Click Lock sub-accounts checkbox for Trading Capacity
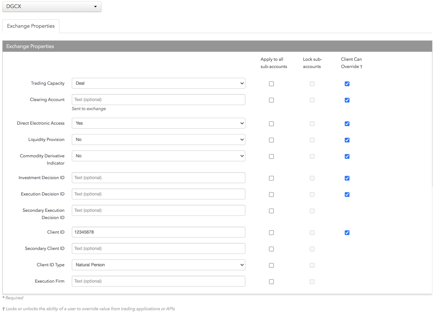This screenshot has height=335, width=434. point(312,84)
